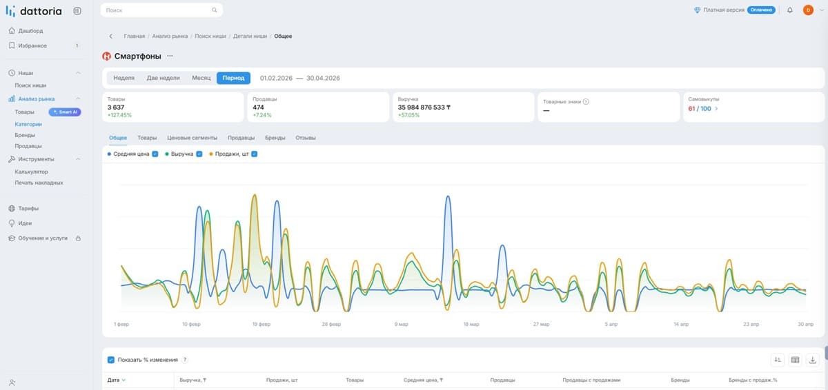Click the dattoria logo

click(x=34, y=10)
